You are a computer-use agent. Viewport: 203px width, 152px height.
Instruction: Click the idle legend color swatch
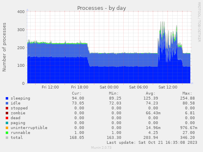click(7, 103)
